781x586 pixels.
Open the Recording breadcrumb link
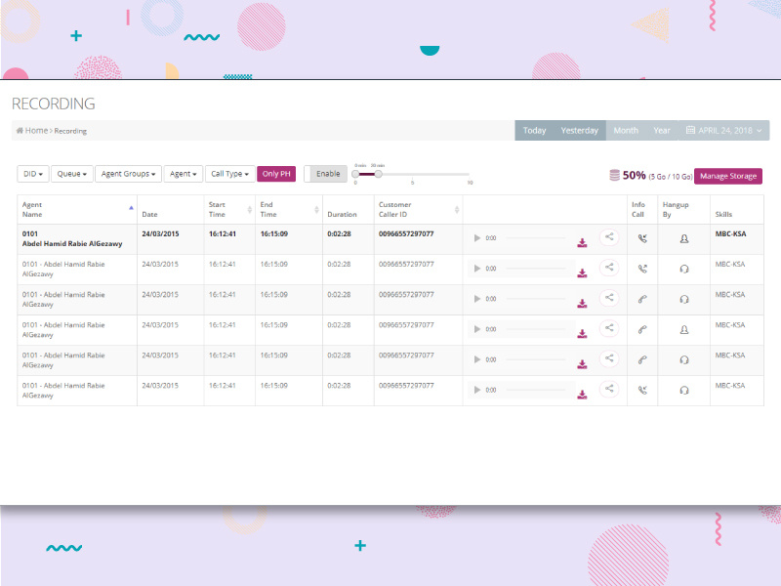[68, 130]
